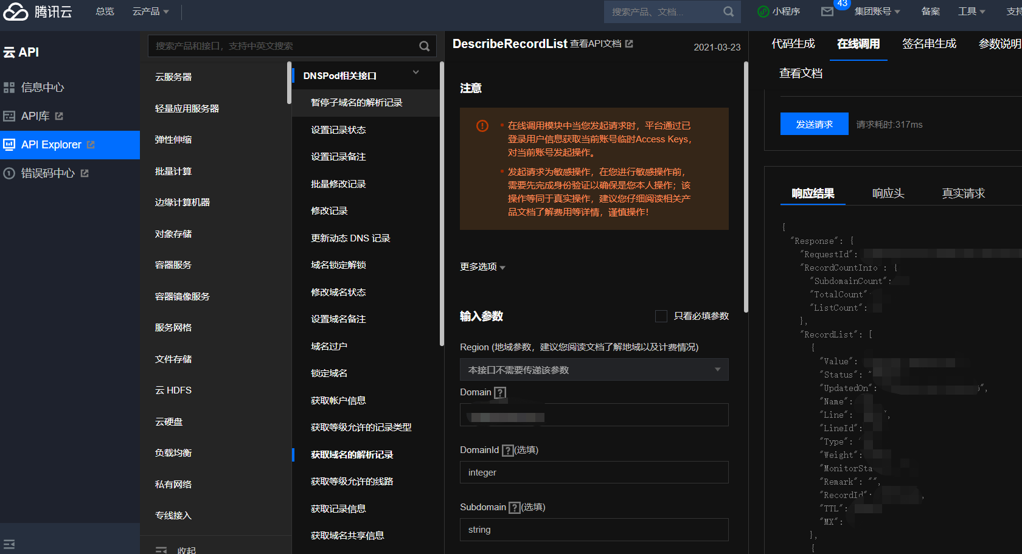Screen dimensions: 1022x554
Task: Click the DomainId help question icon
Action: [508, 451]
